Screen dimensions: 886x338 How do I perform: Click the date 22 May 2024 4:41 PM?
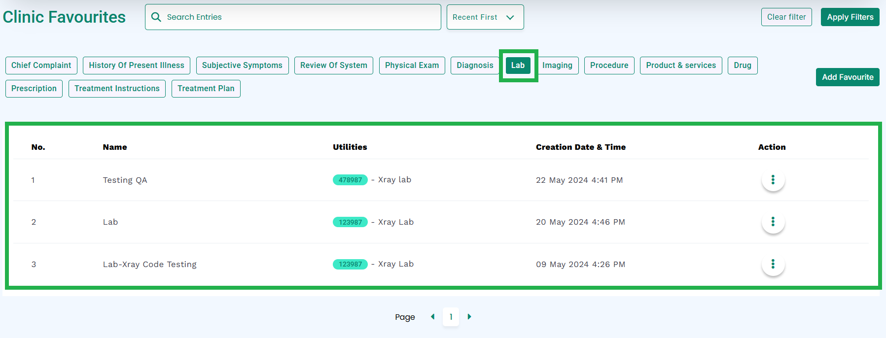[579, 180]
